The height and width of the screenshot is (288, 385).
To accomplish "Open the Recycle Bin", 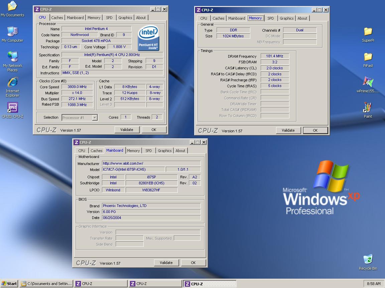I will [368, 262].
